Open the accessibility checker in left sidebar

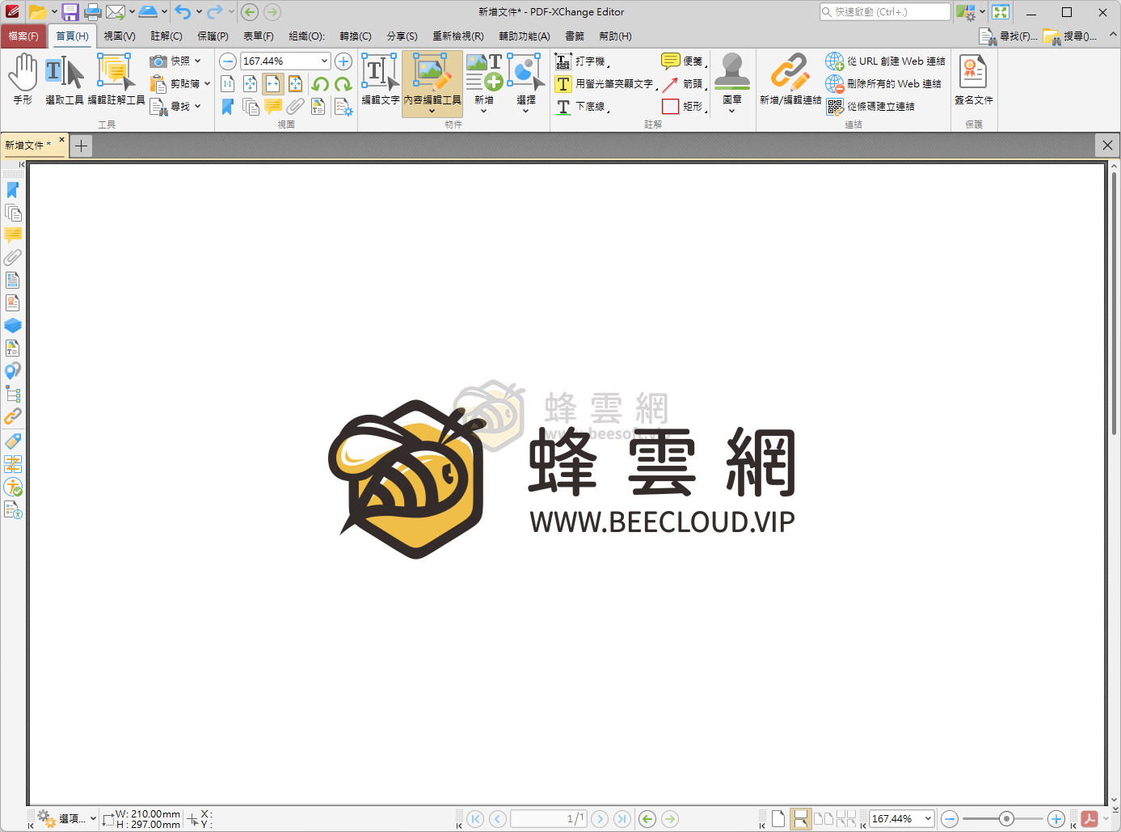tap(13, 487)
